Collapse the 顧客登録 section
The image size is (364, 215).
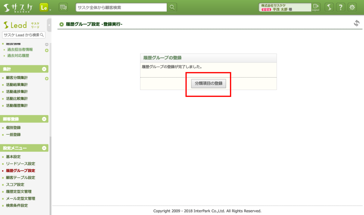44,119
